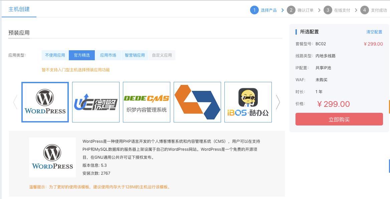Show more apps with right carousel arrow
The height and width of the screenshot is (199, 390).
[278, 102]
